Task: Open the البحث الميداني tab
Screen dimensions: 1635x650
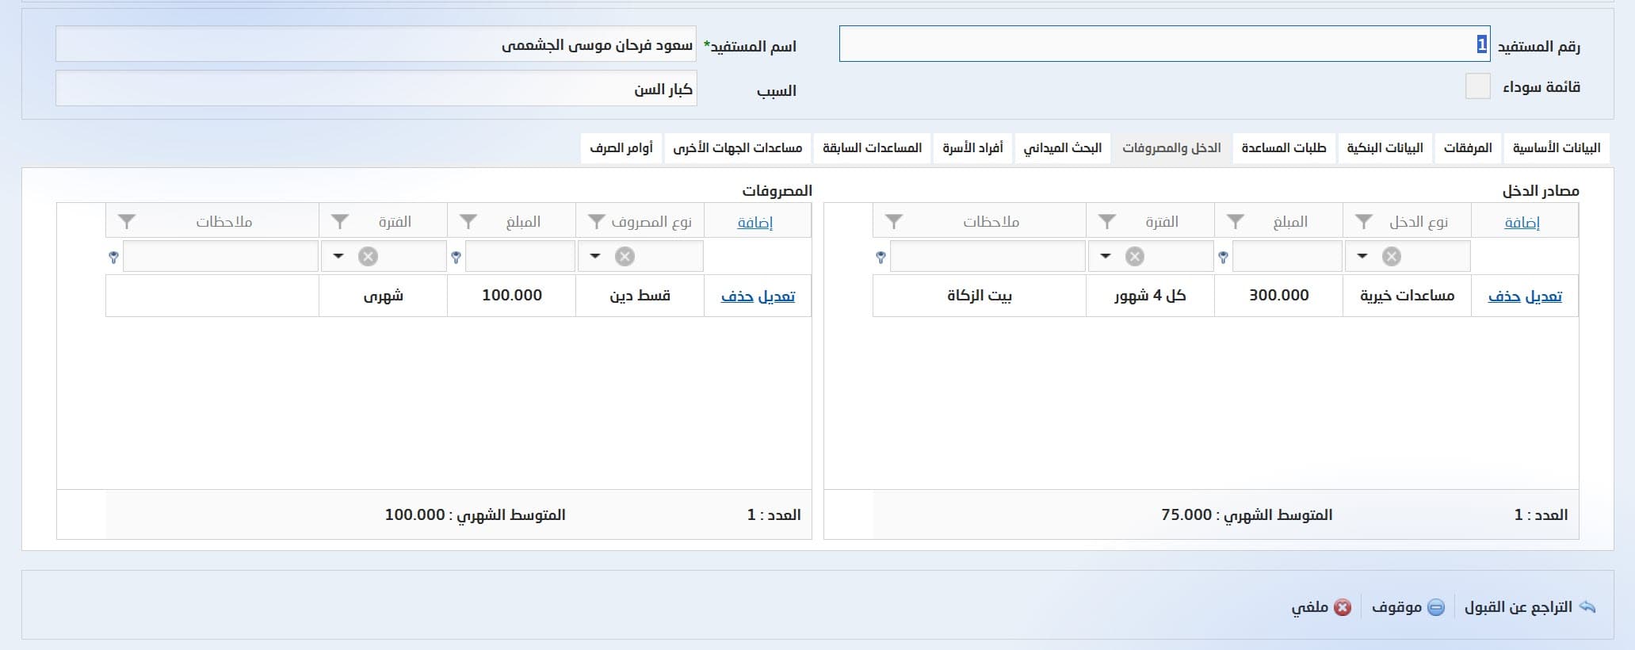Action: (x=1063, y=148)
